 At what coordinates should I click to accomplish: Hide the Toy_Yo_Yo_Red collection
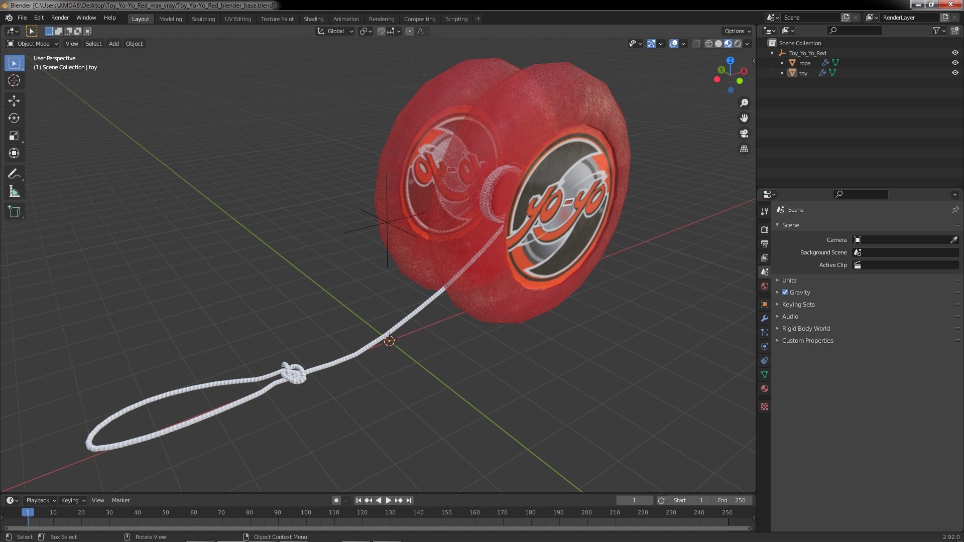tap(955, 53)
